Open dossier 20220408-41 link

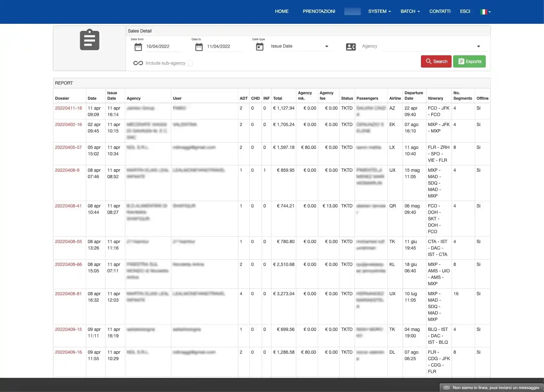point(68,206)
